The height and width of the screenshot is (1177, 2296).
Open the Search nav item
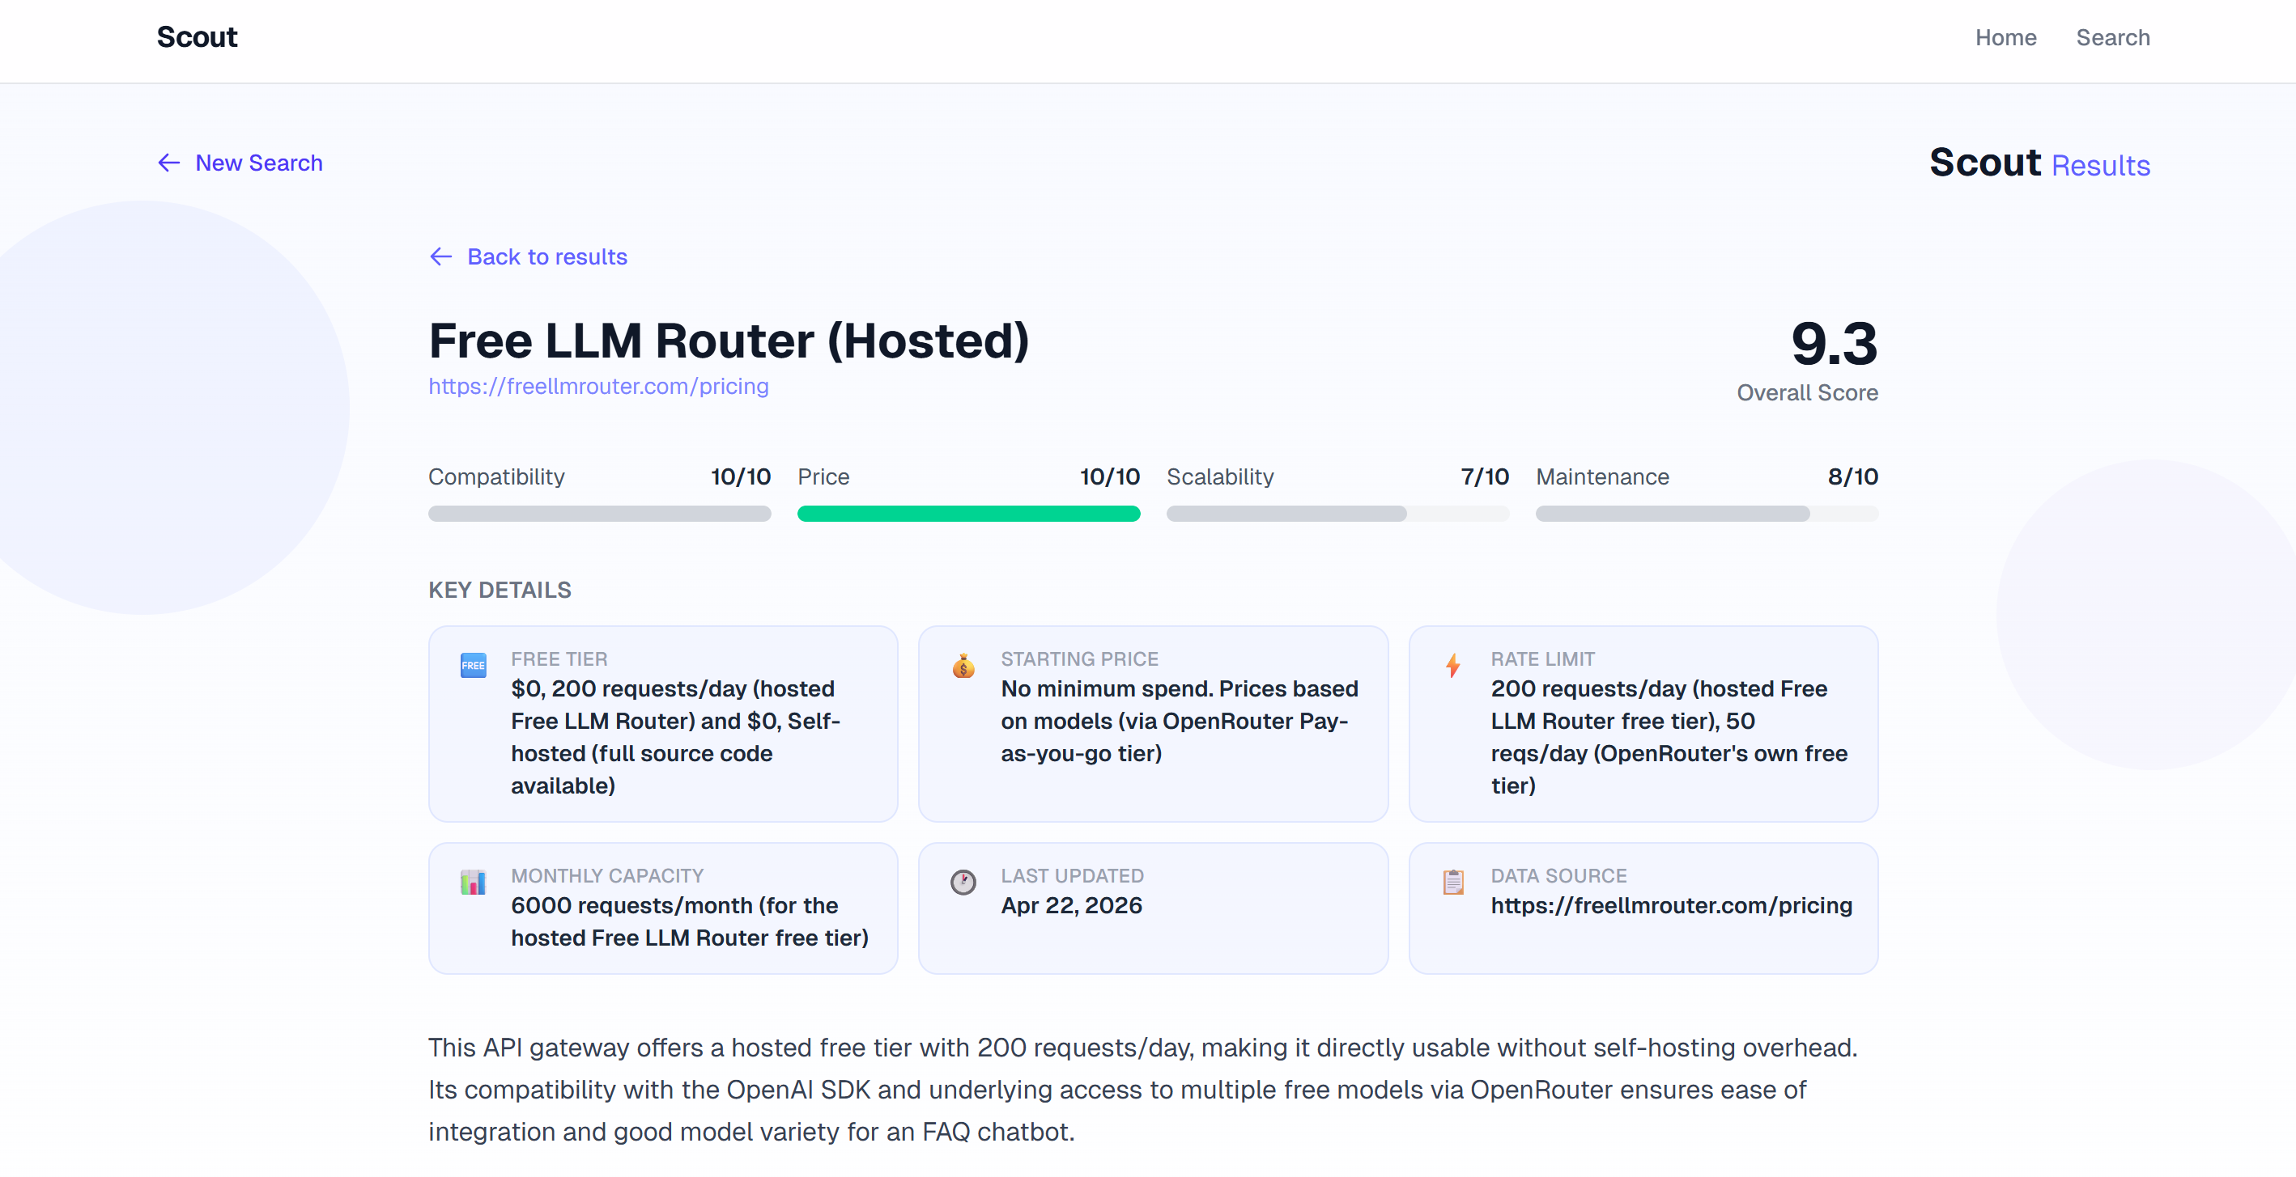(2111, 37)
